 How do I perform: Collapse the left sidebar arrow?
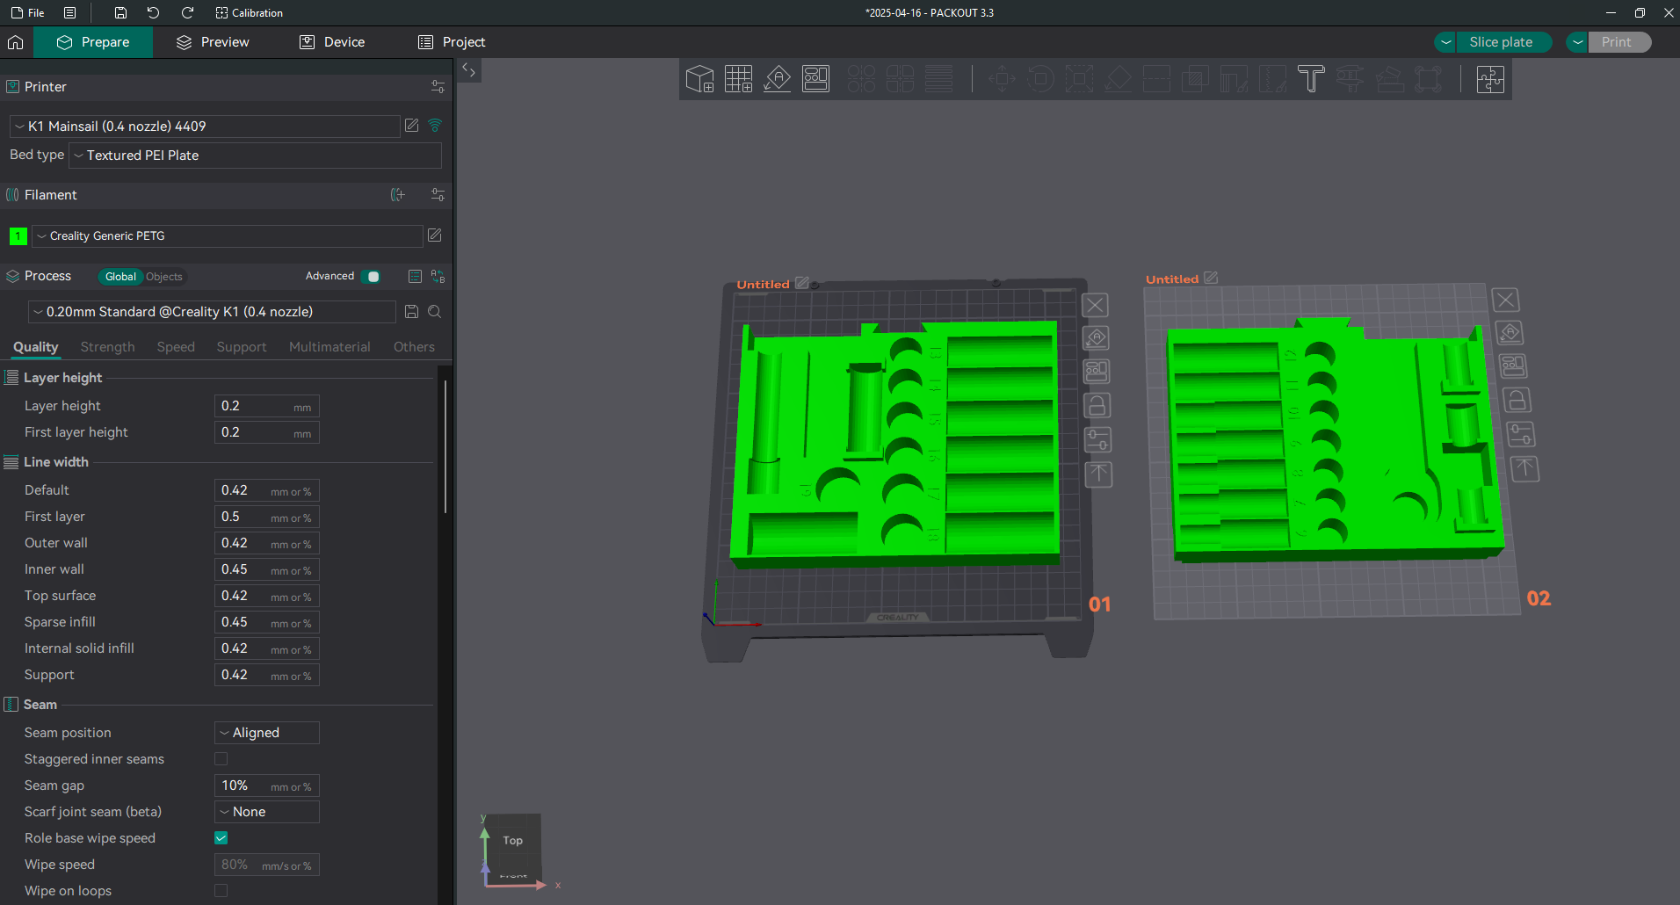pyautogui.click(x=469, y=71)
